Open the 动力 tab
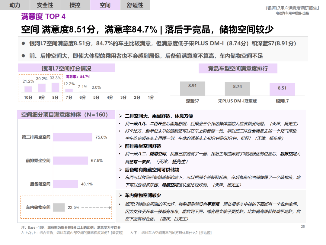Screen dimensions: 326x245 [x=15, y=5]
